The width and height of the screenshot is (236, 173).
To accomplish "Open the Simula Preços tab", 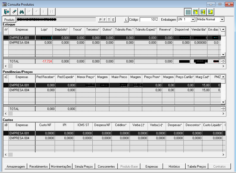I will coord(84,166).
